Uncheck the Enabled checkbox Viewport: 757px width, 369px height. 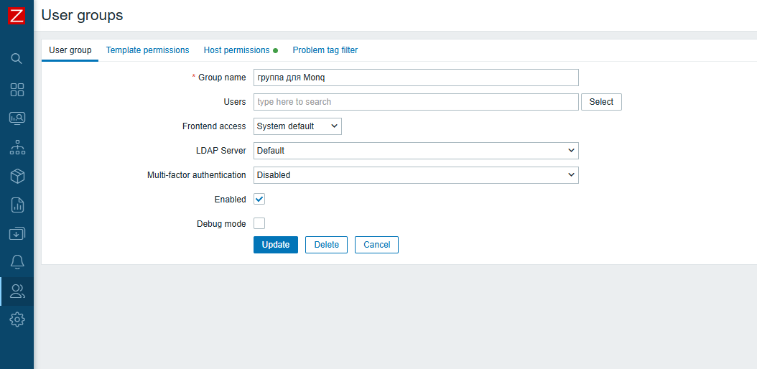(x=259, y=199)
